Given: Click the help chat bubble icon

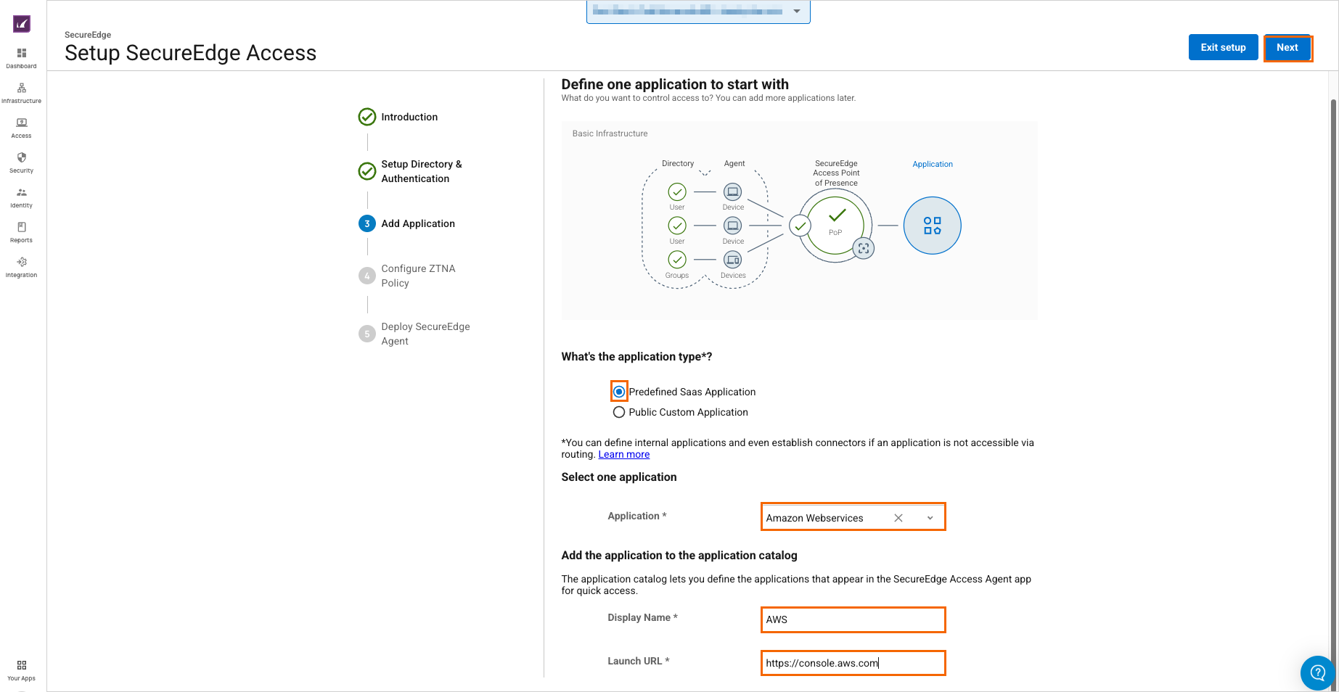Looking at the screenshot, I should pyautogui.click(x=1317, y=672).
